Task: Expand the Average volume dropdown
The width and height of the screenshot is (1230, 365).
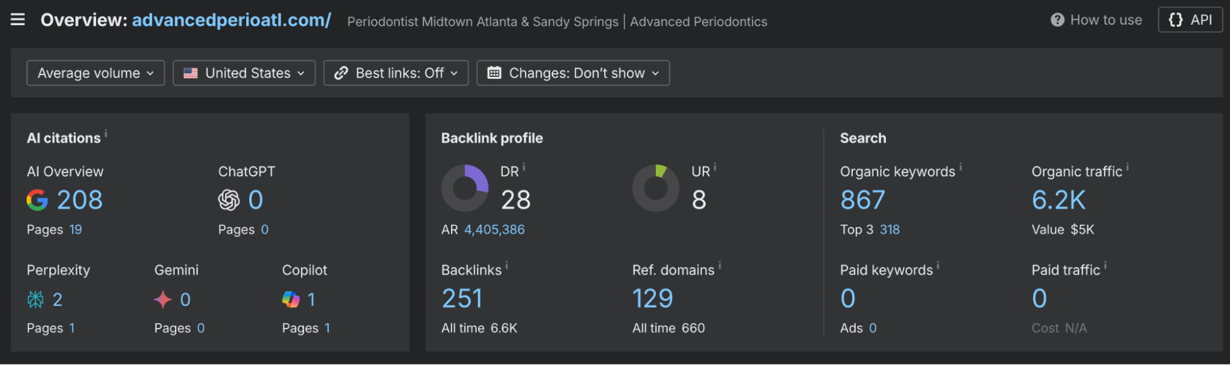Action: 95,73
